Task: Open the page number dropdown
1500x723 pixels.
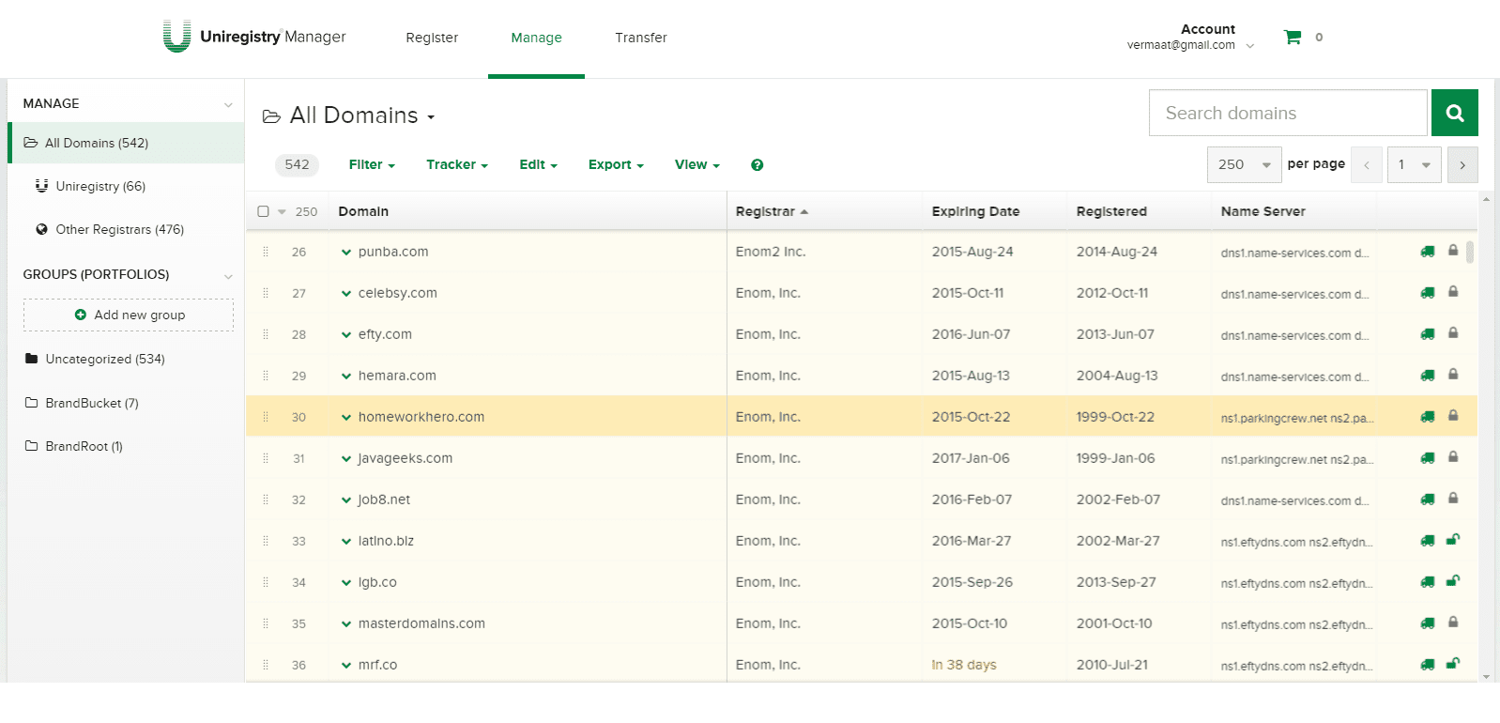Action: pos(1415,164)
